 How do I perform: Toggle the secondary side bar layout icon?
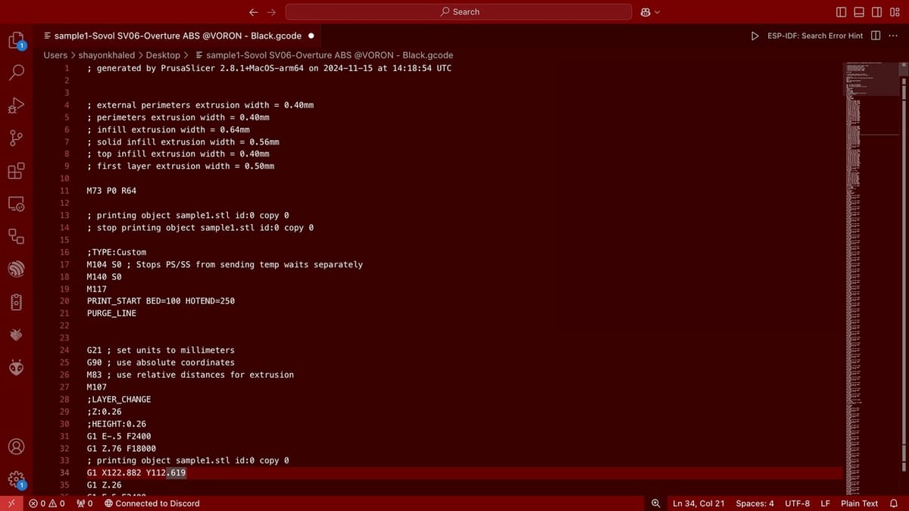(x=876, y=12)
